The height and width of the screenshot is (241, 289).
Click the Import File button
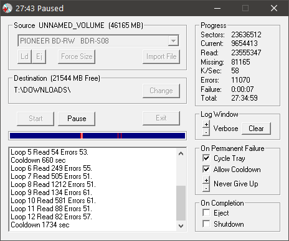(x=161, y=57)
